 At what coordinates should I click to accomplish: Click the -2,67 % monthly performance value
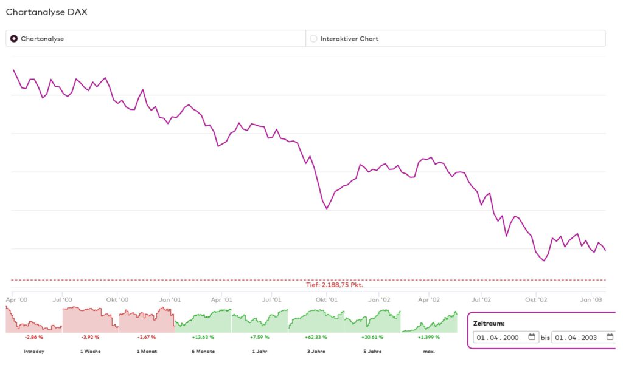tap(147, 337)
